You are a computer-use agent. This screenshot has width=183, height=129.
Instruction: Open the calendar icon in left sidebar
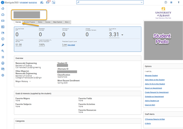pos(3,27)
